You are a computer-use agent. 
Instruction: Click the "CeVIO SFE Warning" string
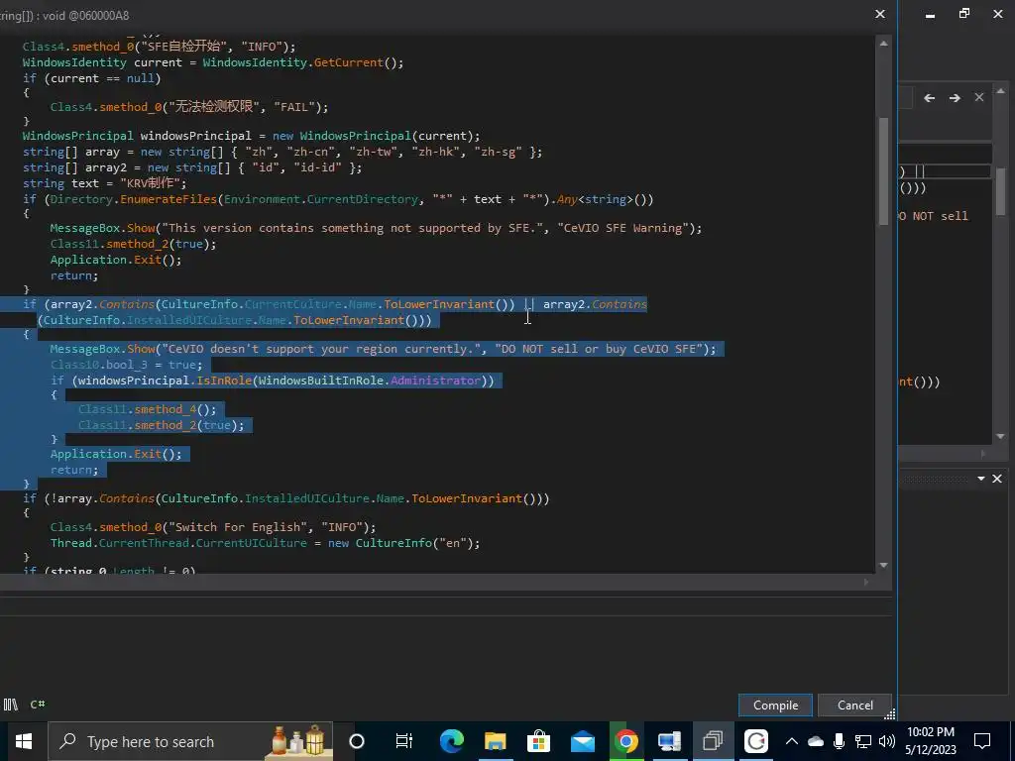click(x=622, y=228)
